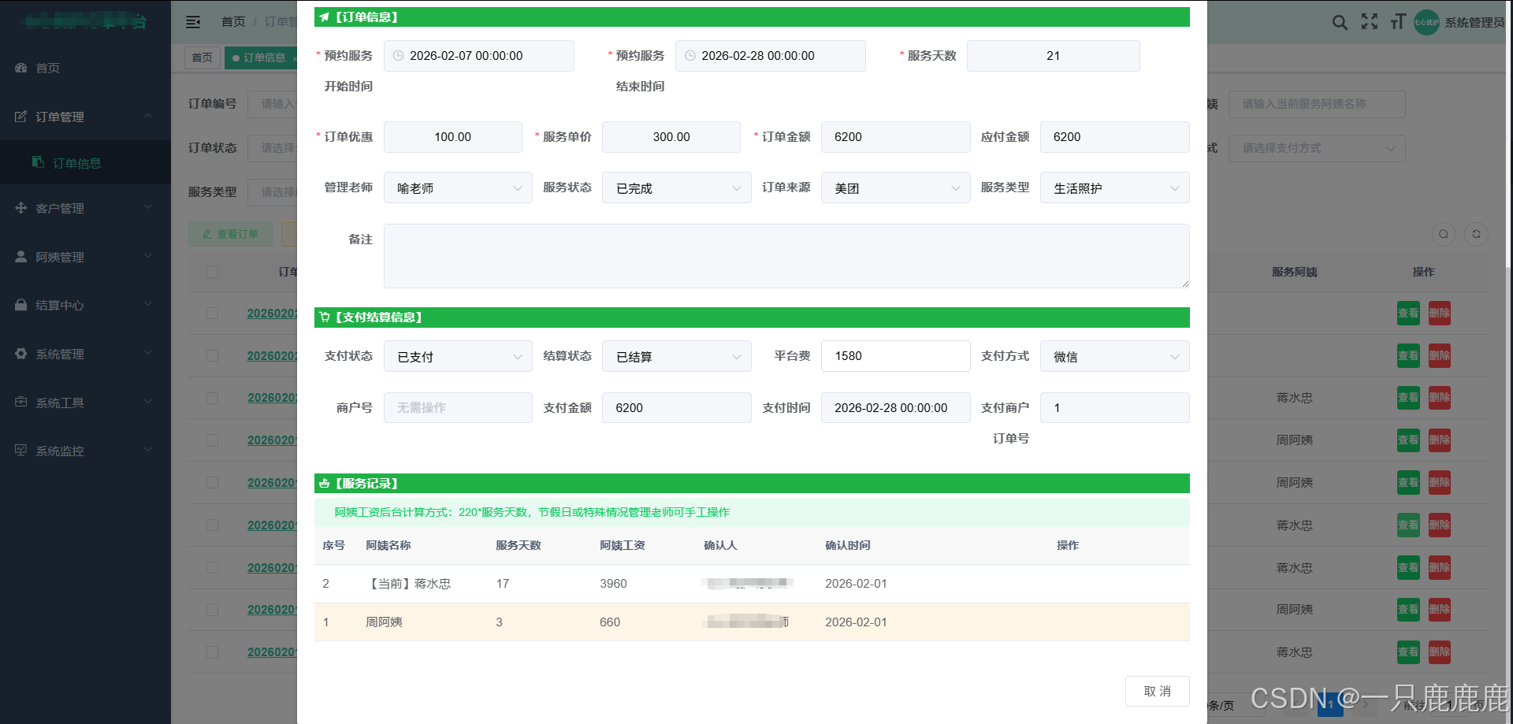
Task: Open the 管理老师 dropdown showing 喻老师
Action: pyautogui.click(x=458, y=188)
